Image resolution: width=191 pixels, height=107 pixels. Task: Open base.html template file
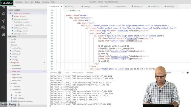pyautogui.click(x=16, y=65)
